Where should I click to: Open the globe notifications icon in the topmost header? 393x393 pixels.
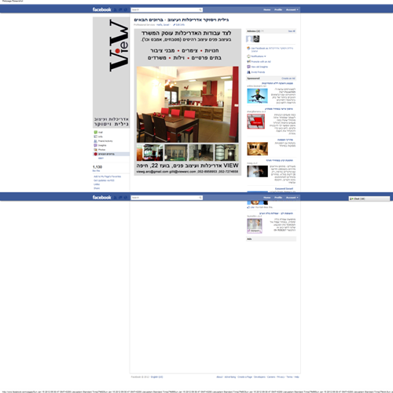click(x=126, y=9)
